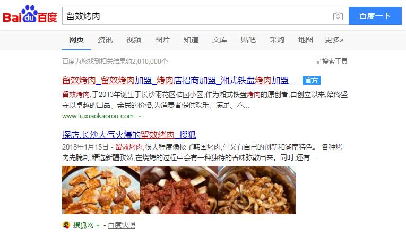Click the Sohu site icon
Screen dimensions: 406x237
(66, 225)
